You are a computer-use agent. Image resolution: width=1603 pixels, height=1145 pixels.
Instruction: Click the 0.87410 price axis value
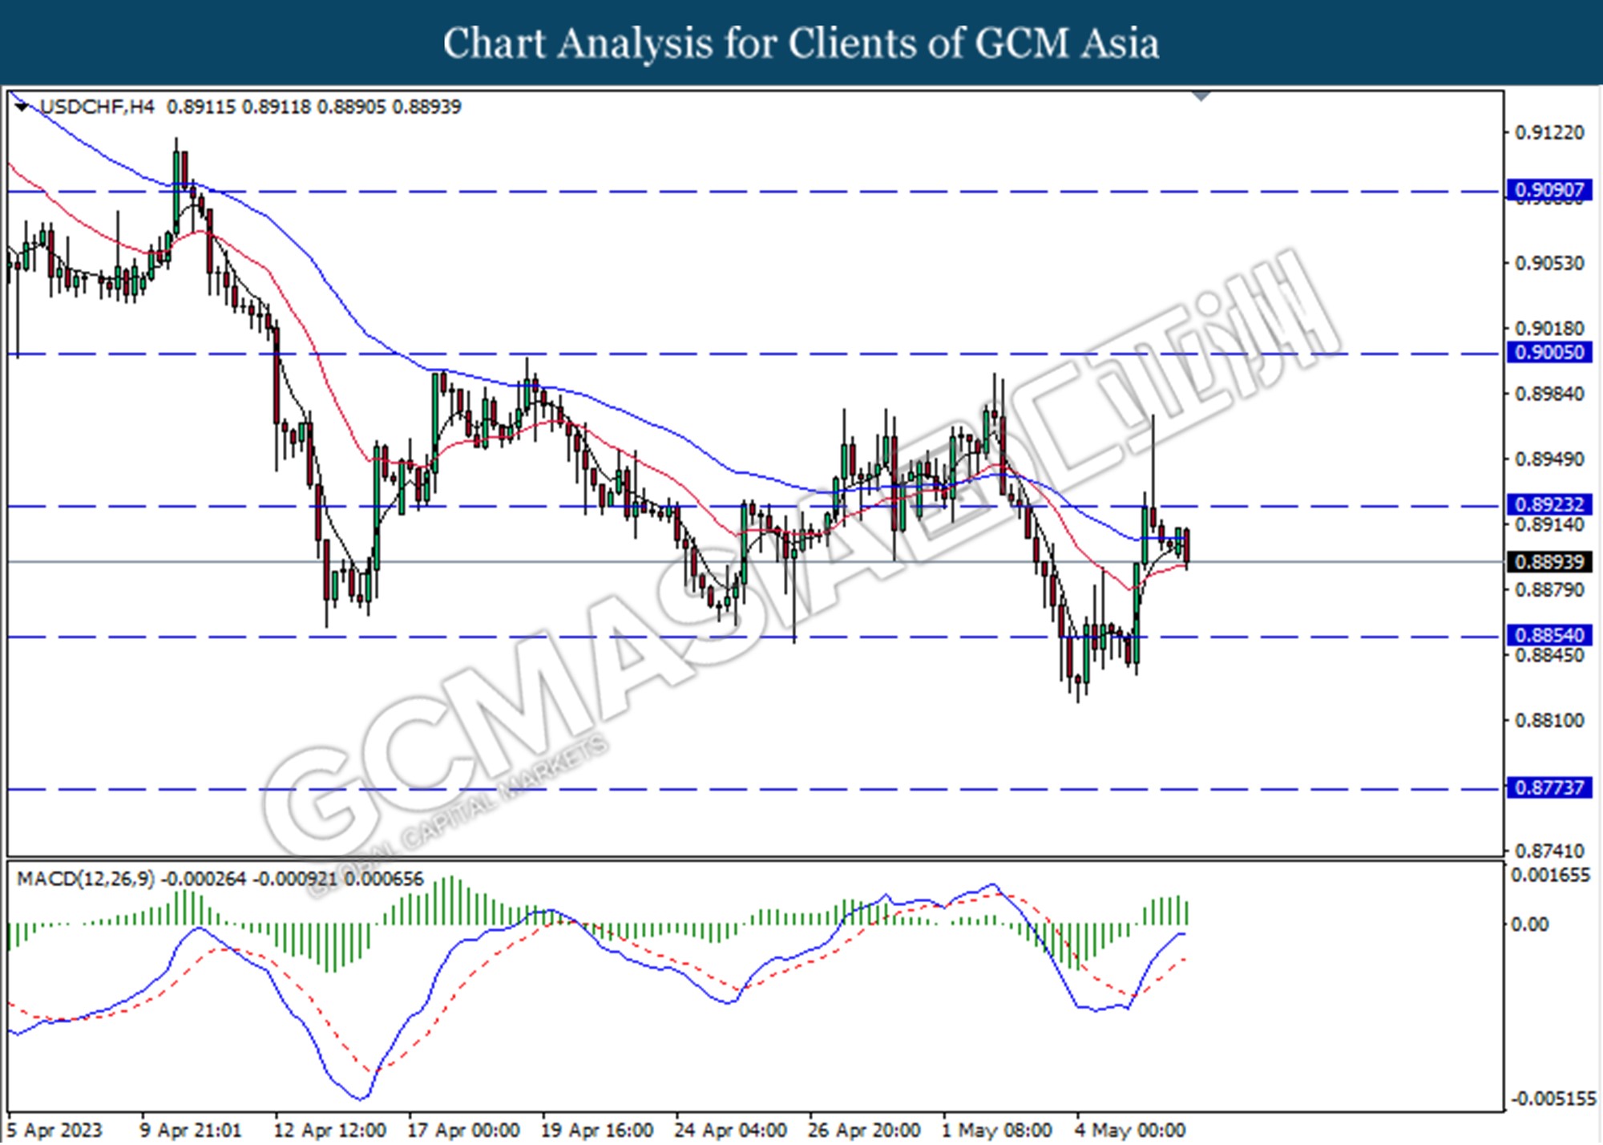[x=1549, y=851]
